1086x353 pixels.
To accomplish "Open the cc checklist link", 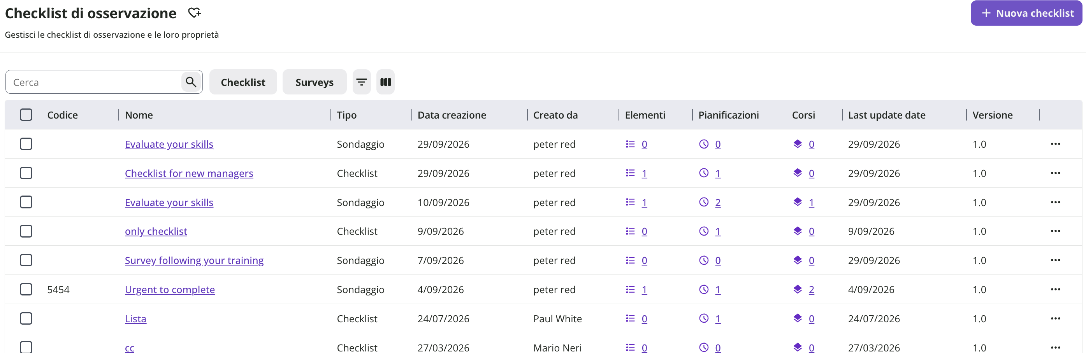I will 130,348.
